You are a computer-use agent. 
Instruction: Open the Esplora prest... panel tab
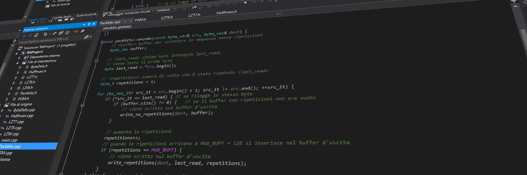(87, 15)
